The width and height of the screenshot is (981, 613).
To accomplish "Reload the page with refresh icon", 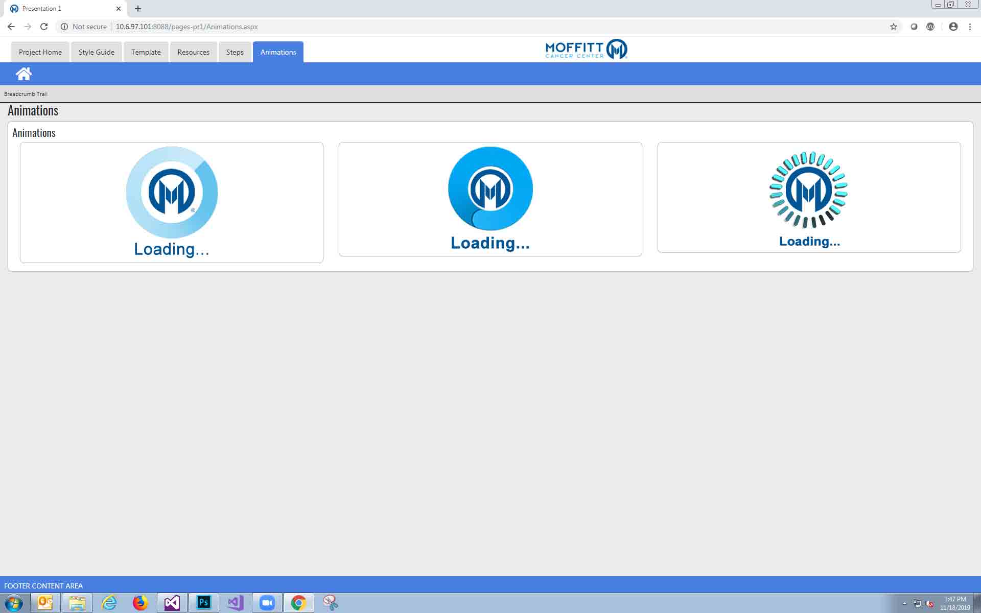I will 44,27.
